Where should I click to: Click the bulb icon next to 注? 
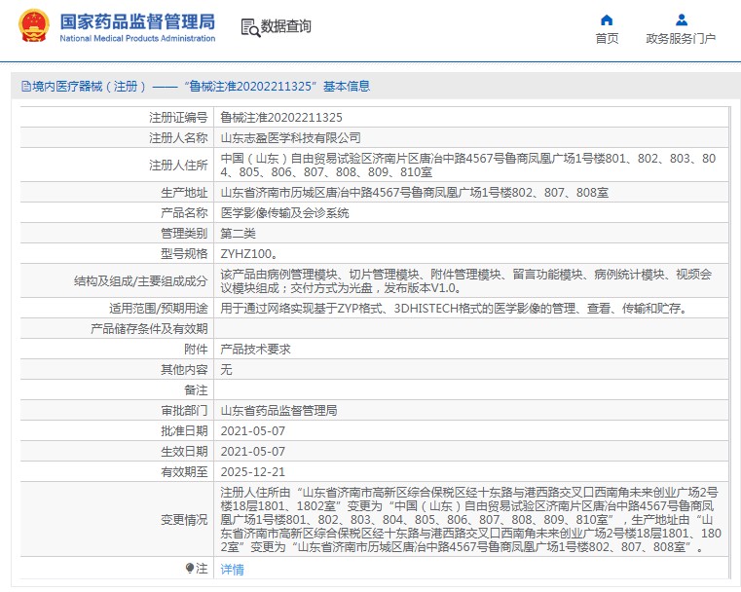coord(190,568)
